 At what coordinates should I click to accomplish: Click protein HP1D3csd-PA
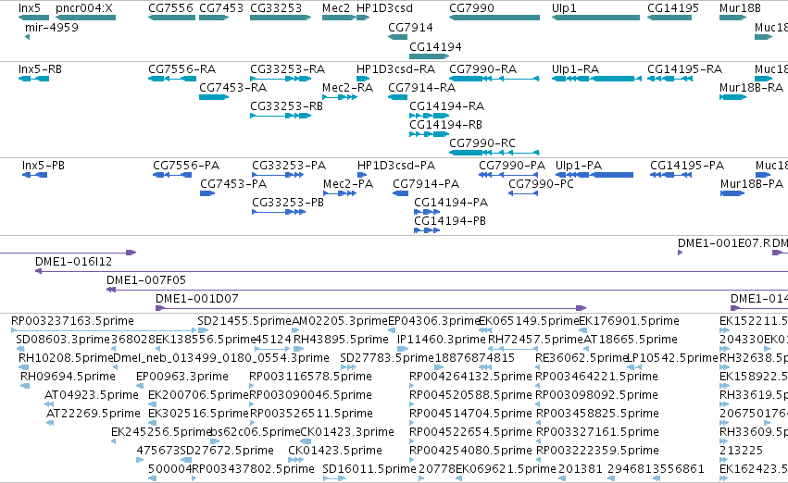click(x=396, y=166)
